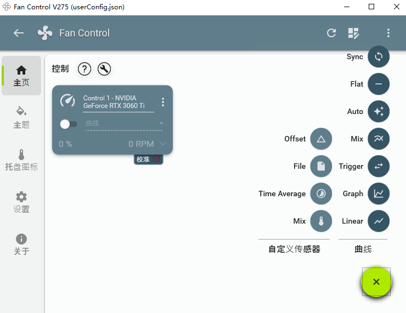Add a Flat curve
This screenshot has height=313, width=406.
click(x=379, y=84)
